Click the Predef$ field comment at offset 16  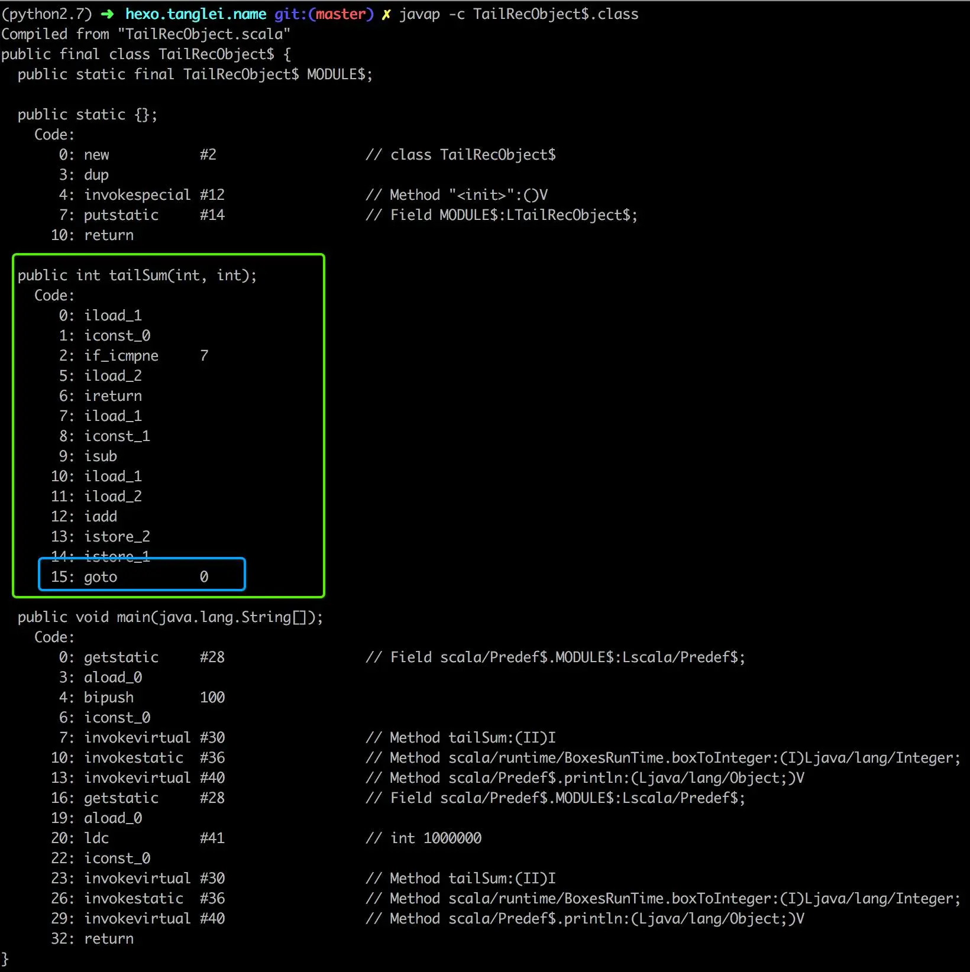(555, 798)
